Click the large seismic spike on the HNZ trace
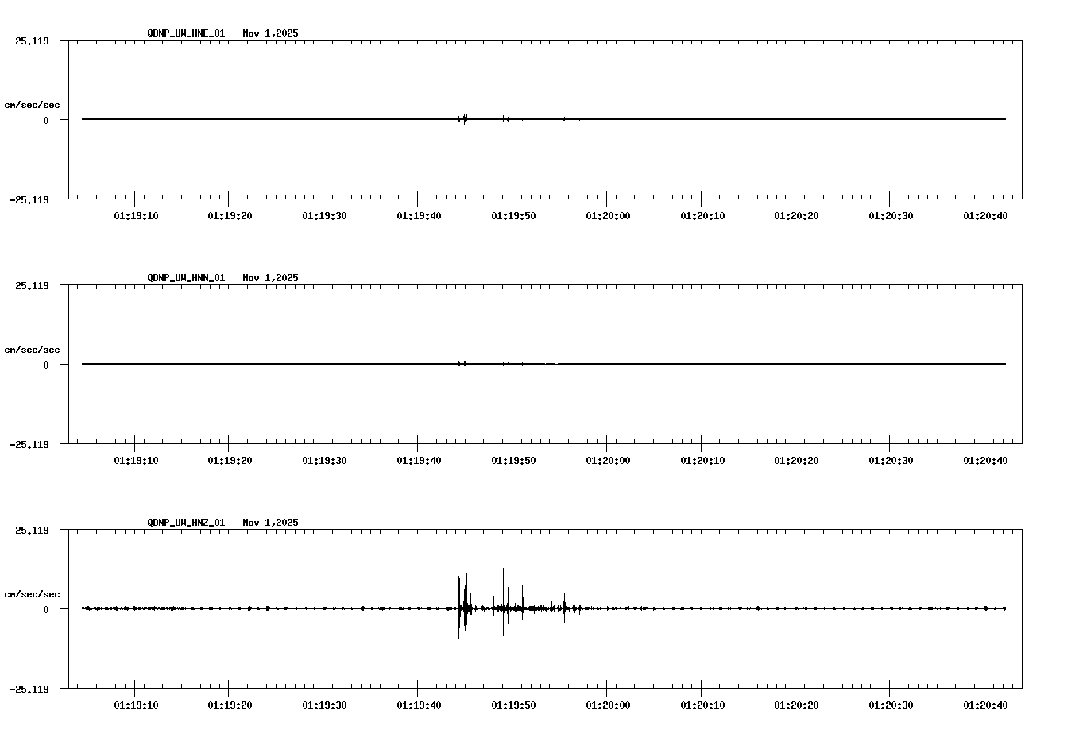1079x734 pixels. click(466, 588)
